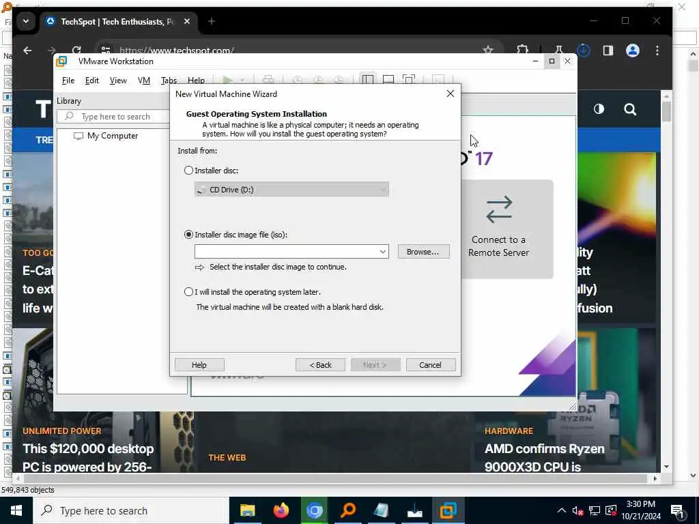Open the VMware Help menu

pos(196,81)
